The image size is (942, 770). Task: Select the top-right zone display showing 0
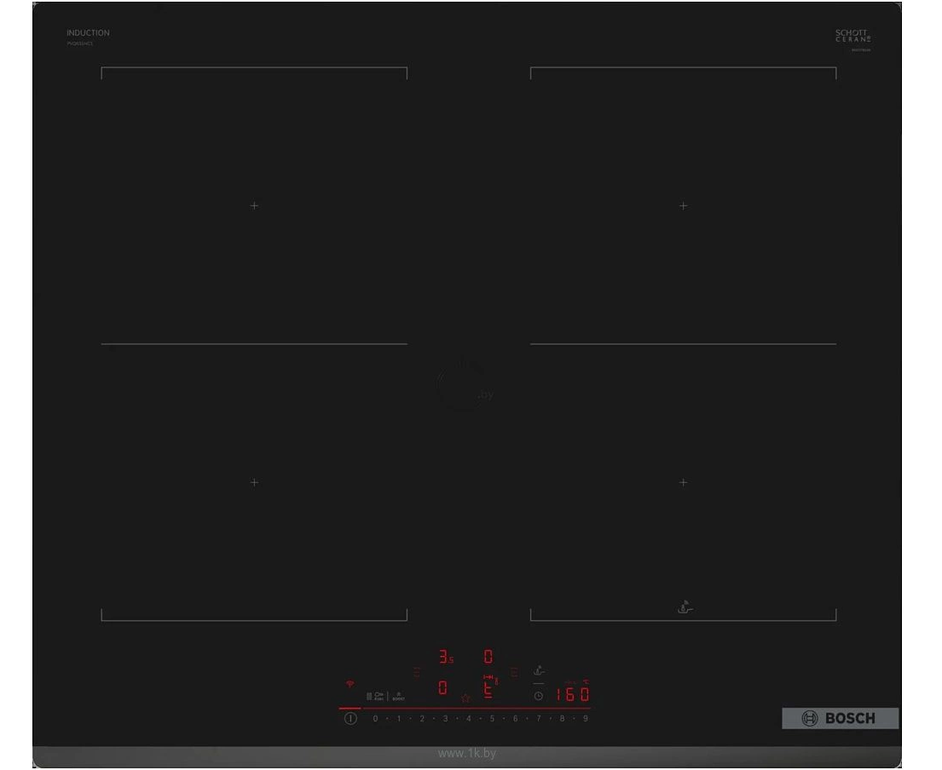click(488, 657)
